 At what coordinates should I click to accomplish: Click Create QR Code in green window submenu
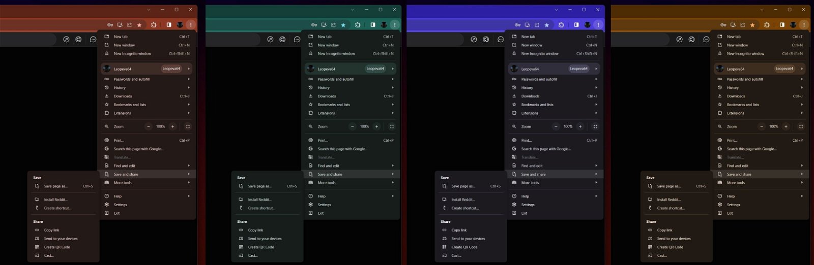click(x=267, y=247)
